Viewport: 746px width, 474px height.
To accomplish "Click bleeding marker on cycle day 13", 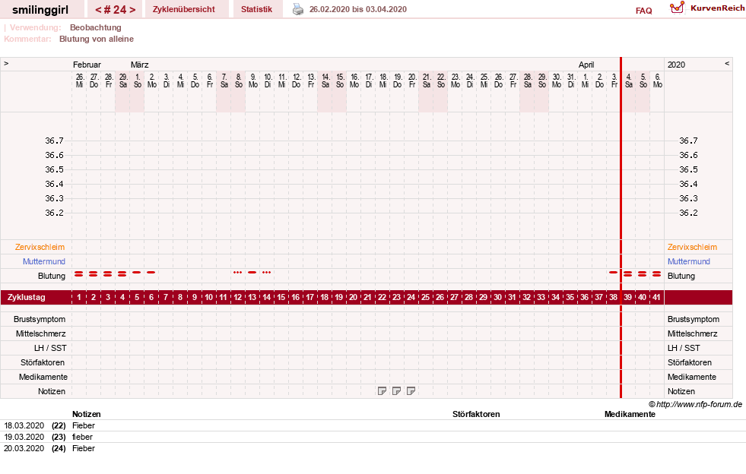I will [x=252, y=273].
